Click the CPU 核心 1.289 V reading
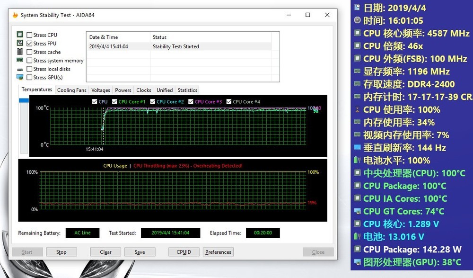The height and width of the screenshot is (278, 473). [401, 224]
